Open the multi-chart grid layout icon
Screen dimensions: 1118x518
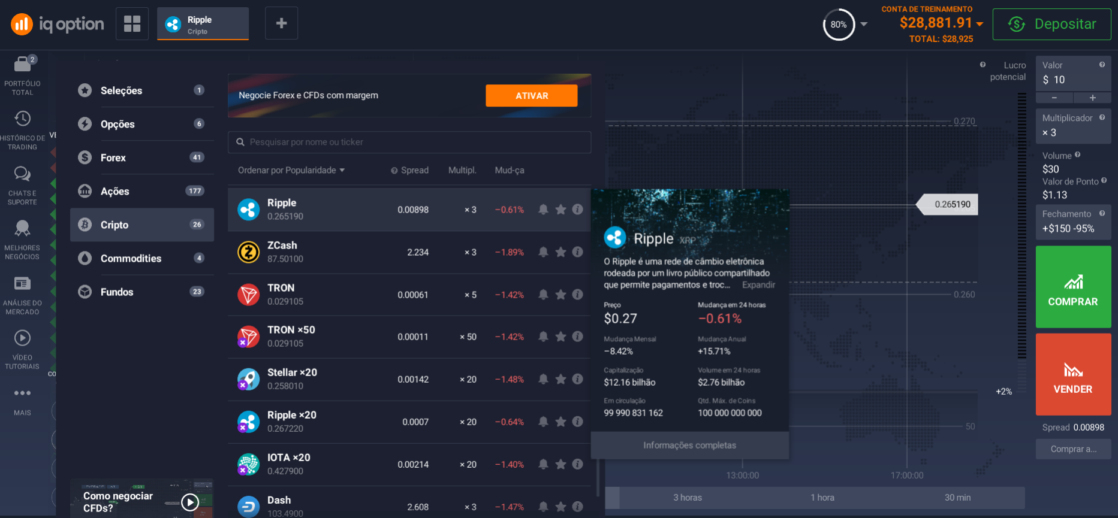[132, 24]
